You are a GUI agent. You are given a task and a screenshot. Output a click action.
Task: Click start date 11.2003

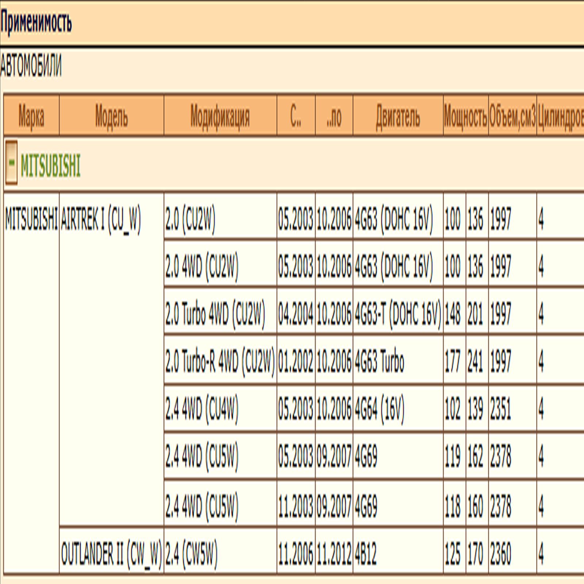coord(296,506)
